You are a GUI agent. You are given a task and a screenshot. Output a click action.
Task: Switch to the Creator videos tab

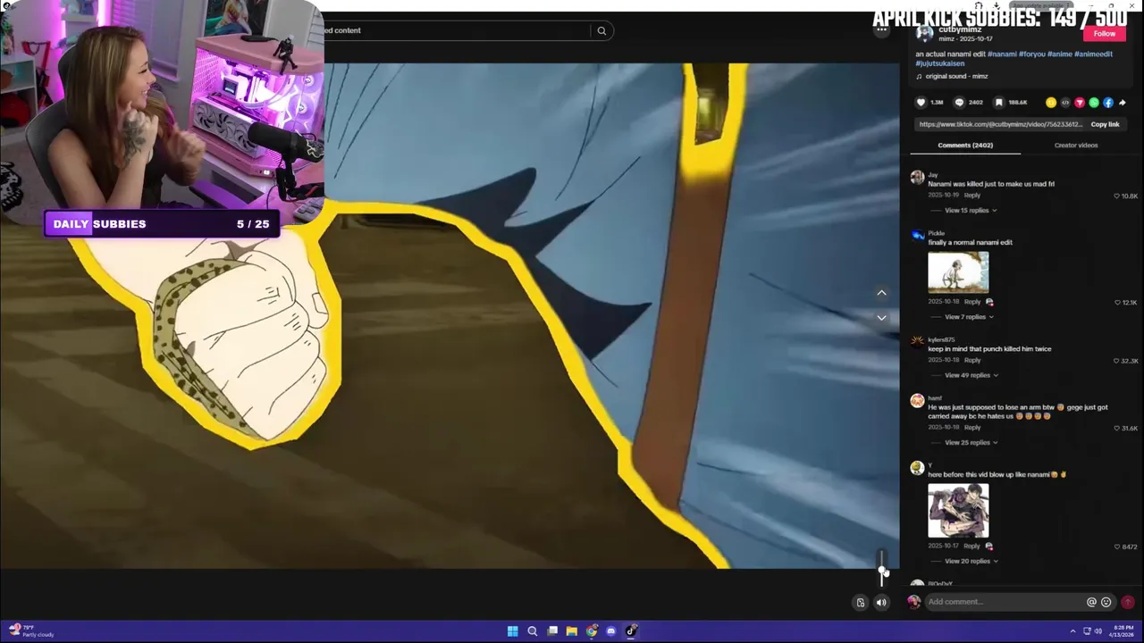(1076, 146)
